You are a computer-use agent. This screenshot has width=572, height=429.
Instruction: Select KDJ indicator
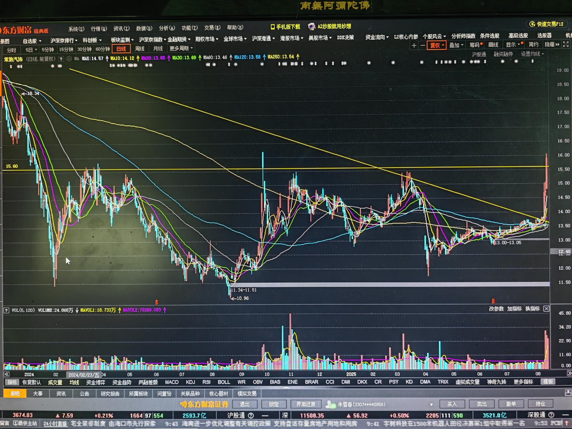click(190, 382)
